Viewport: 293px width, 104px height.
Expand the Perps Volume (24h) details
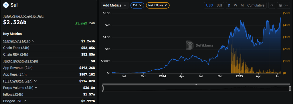(36, 88)
